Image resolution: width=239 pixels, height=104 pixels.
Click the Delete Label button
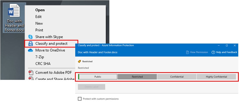[92, 87]
